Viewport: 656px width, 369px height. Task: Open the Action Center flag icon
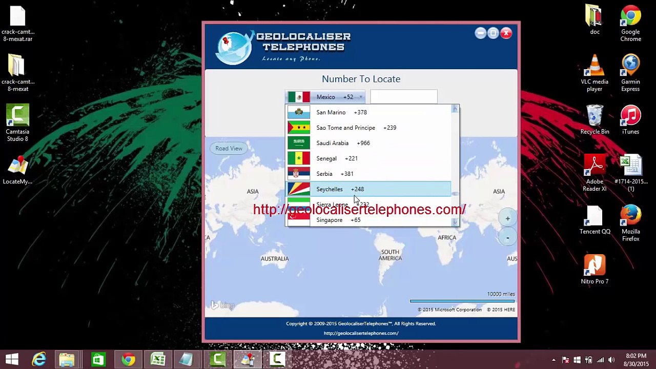566,360
